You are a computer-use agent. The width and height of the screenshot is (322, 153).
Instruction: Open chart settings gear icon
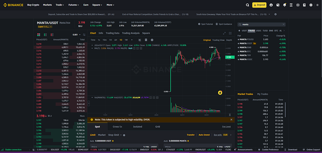tap(152, 40)
